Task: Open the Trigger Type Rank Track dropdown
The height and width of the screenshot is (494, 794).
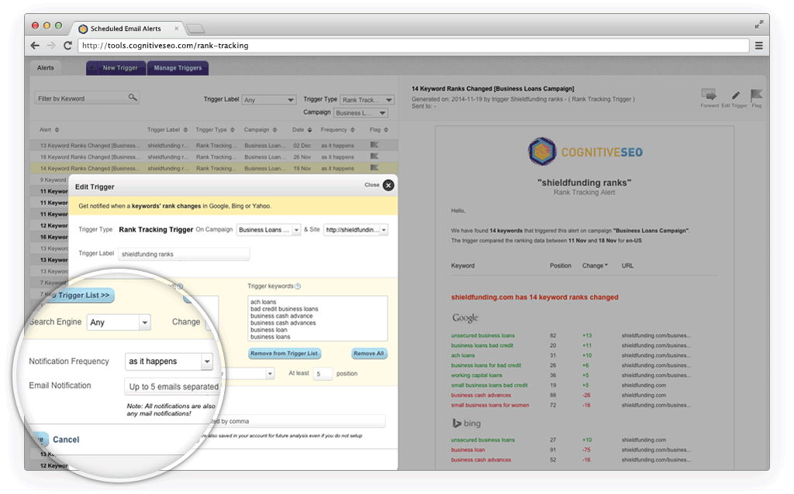Action: pos(367,100)
